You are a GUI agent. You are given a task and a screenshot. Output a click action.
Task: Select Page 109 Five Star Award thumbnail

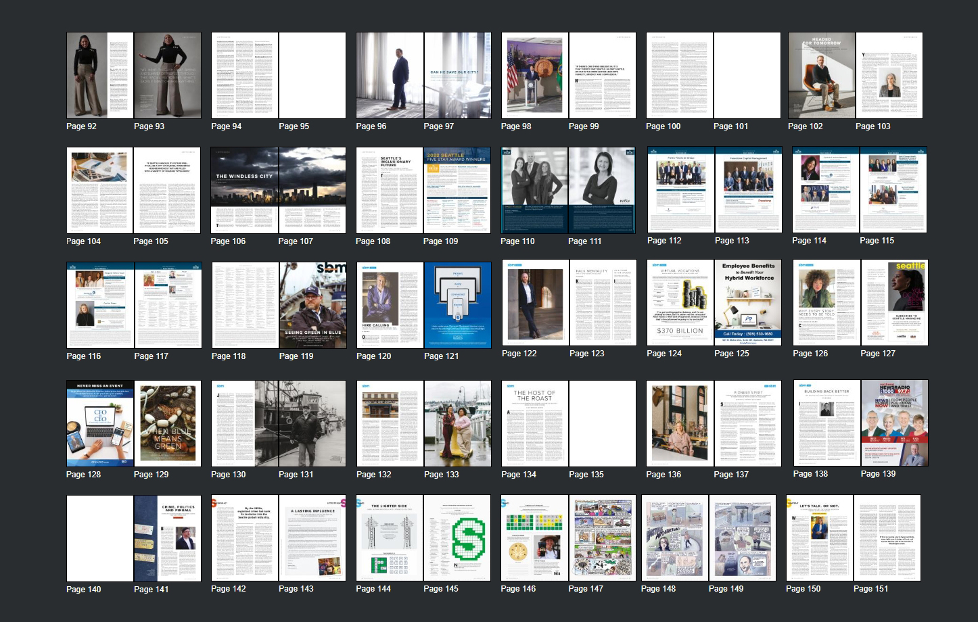pyautogui.click(x=457, y=191)
